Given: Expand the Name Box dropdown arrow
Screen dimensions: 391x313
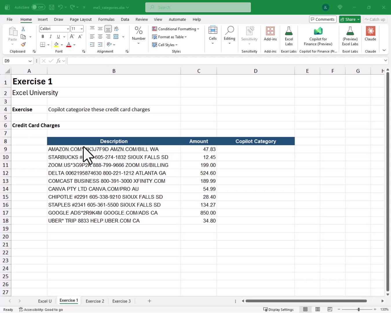Looking at the screenshot, I should tap(30, 61).
